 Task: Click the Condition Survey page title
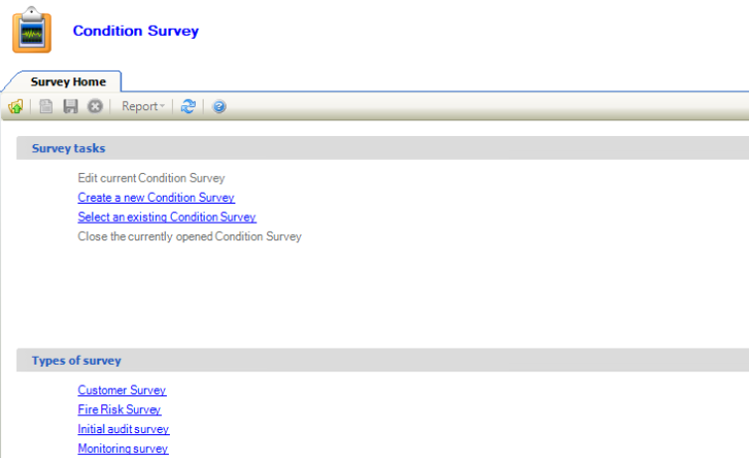coord(135,31)
